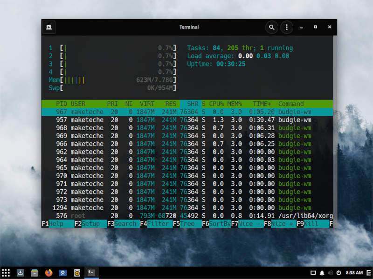The image size is (373, 279).
Task: Open the applications grid icon at bottom-left
Action: 6,273
